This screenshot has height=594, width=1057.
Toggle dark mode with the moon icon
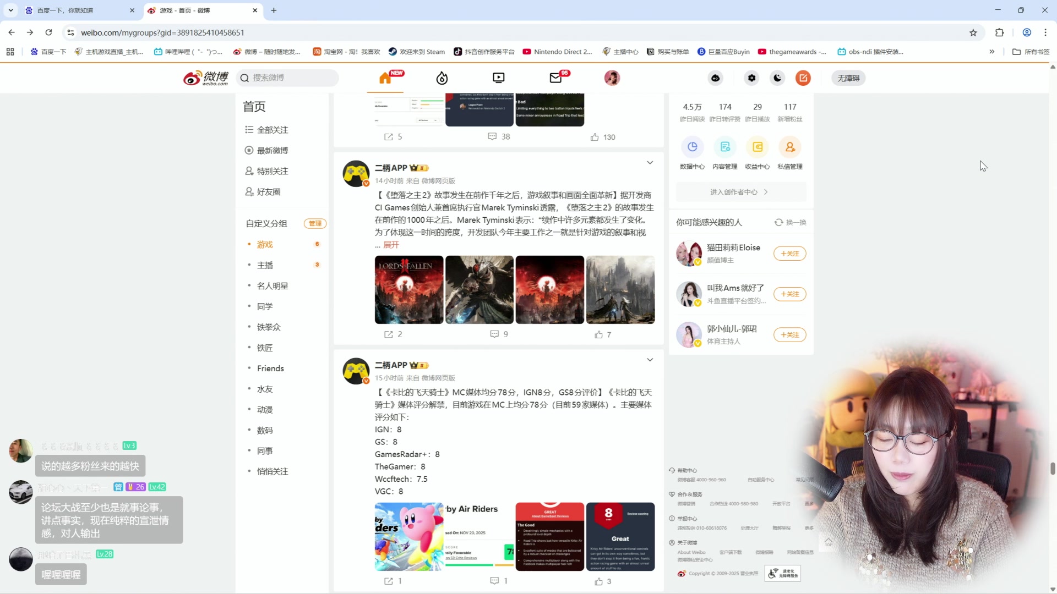point(777,78)
